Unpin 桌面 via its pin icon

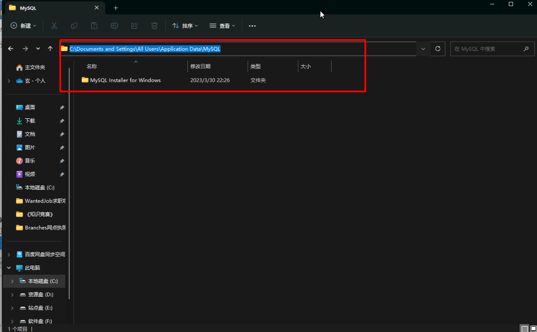62,108
